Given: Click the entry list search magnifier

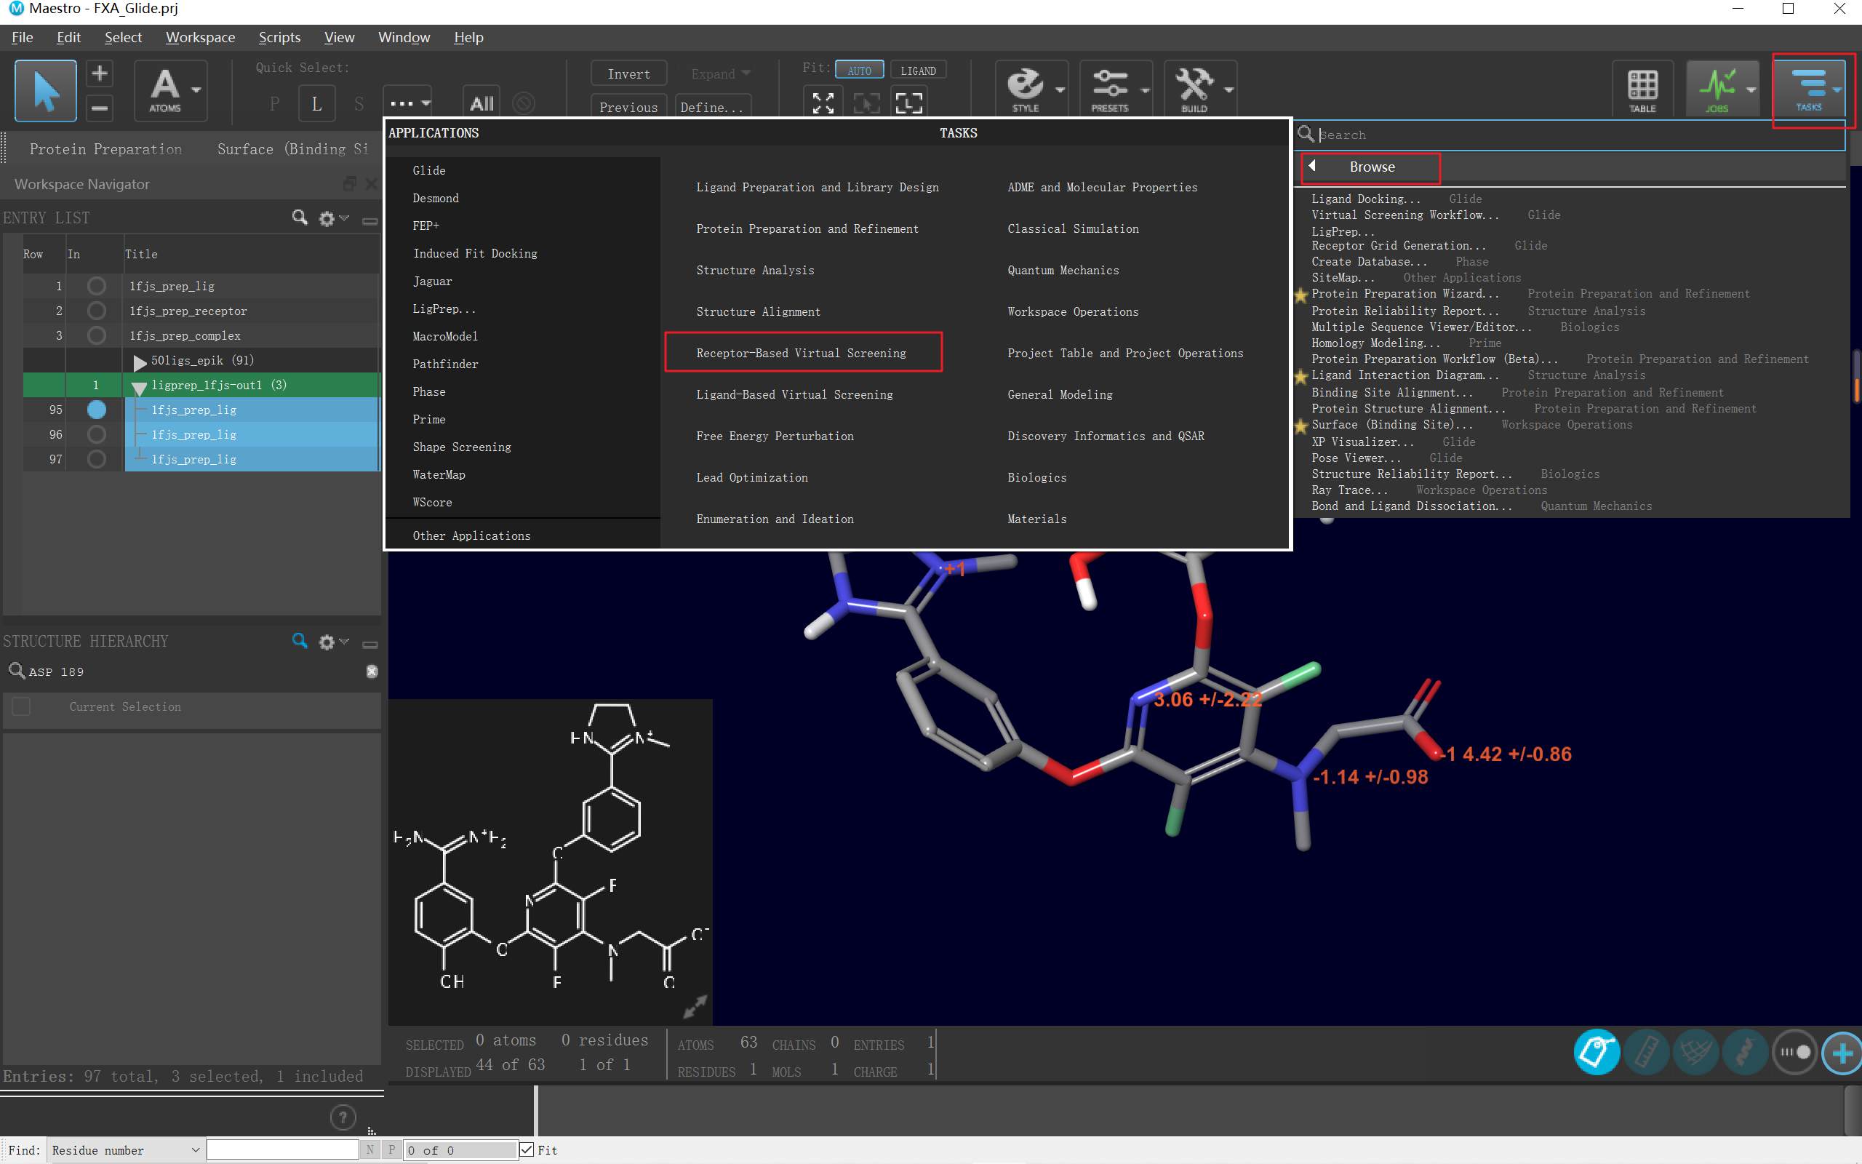Looking at the screenshot, I should (x=300, y=218).
